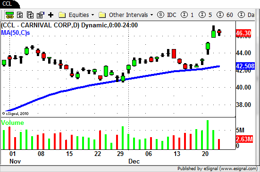Switch to the 60 minute interval
This screenshot has width=260, height=172.
[x=230, y=15]
